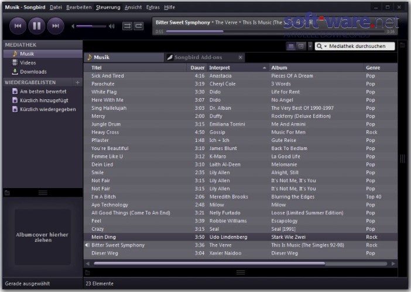Toggle shuffle playback mode
Screen dimensions: 411x292
127,26
